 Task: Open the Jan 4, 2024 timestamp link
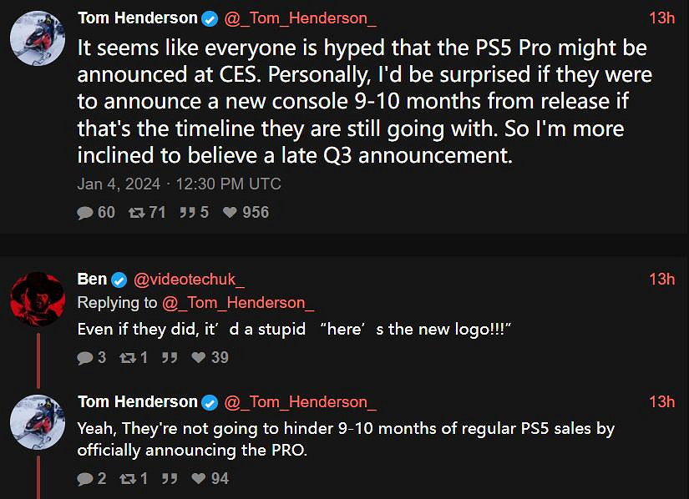coord(179,184)
